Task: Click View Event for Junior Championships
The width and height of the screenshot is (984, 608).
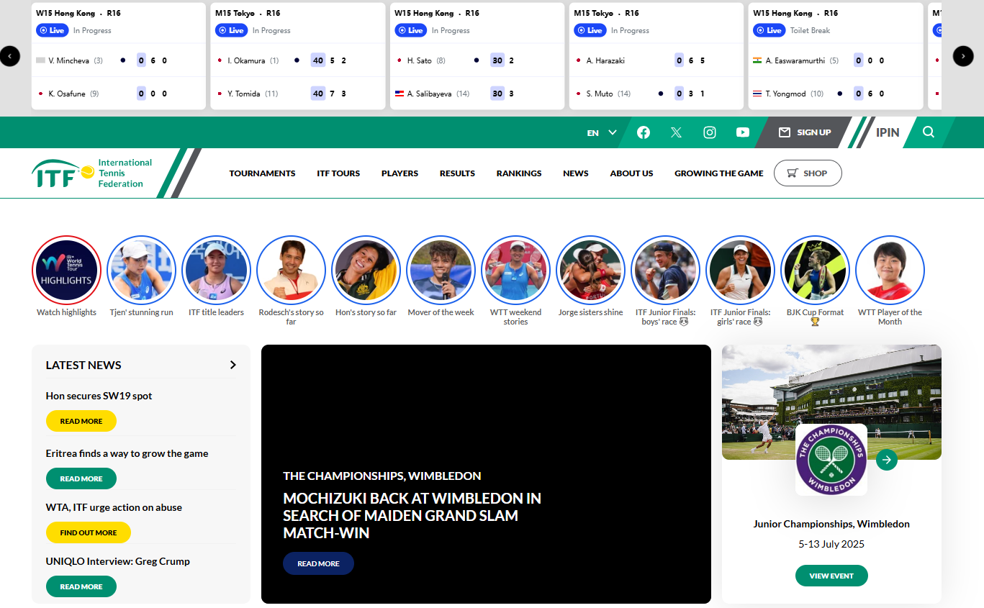Action: (831, 576)
